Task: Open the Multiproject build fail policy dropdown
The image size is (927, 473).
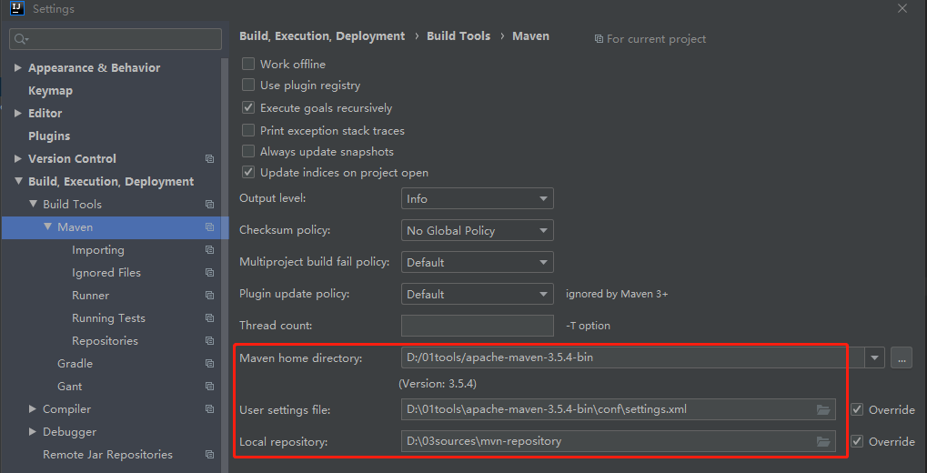Action: [x=477, y=262]
